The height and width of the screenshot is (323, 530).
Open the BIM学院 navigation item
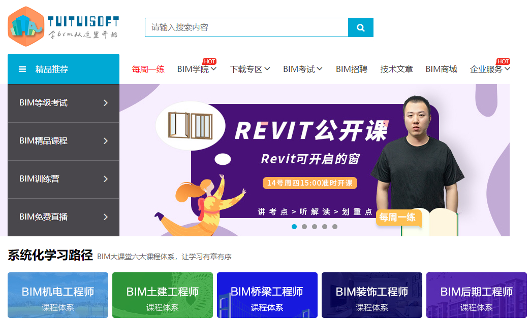(x=193, y=69)
